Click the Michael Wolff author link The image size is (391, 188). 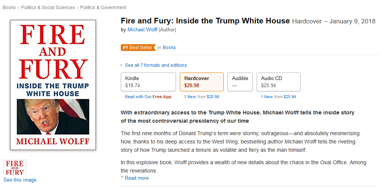(142, 30)
